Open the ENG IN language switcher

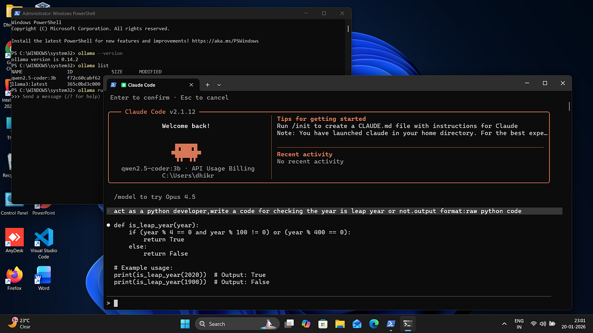click(519, 324)
